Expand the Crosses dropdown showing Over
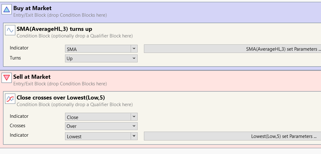The height and width of the screenshot is (154, 321). 134,126
